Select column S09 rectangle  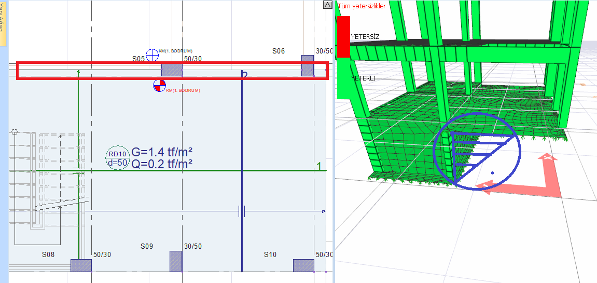176,261
